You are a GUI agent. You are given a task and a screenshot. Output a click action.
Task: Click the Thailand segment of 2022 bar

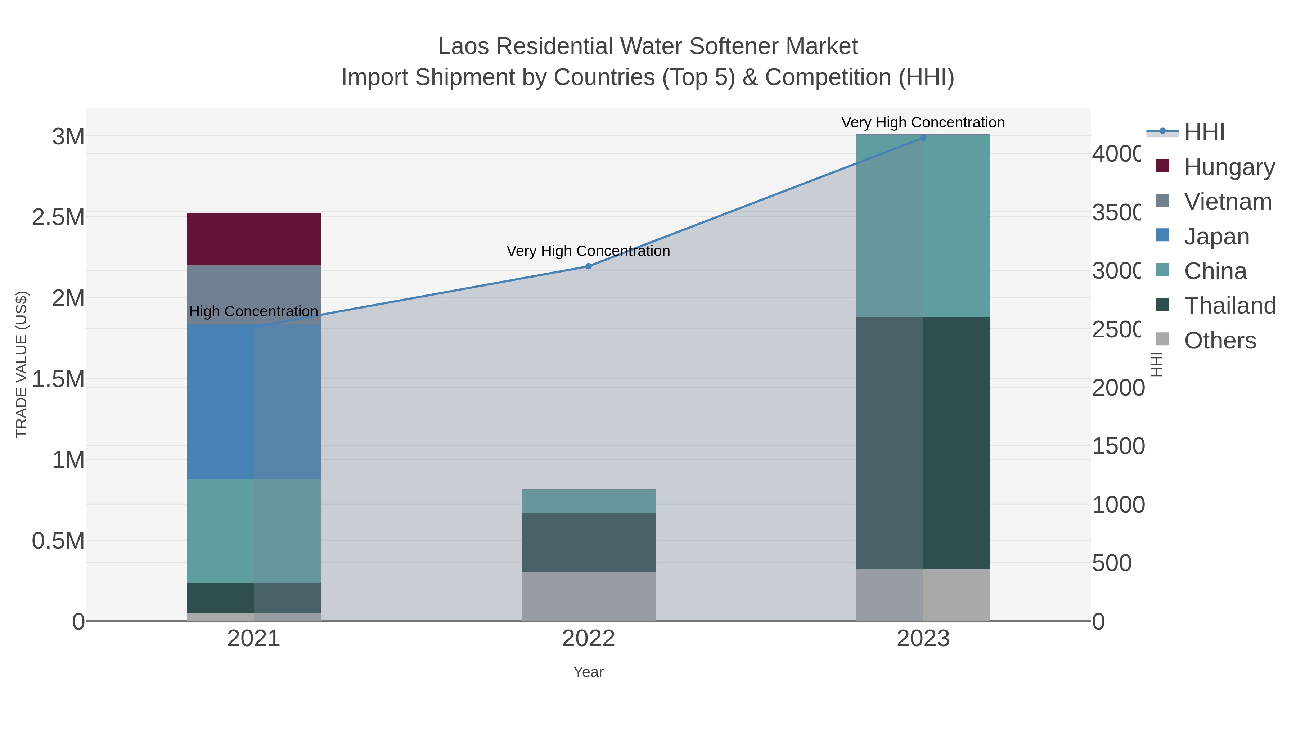click(589, 542)
